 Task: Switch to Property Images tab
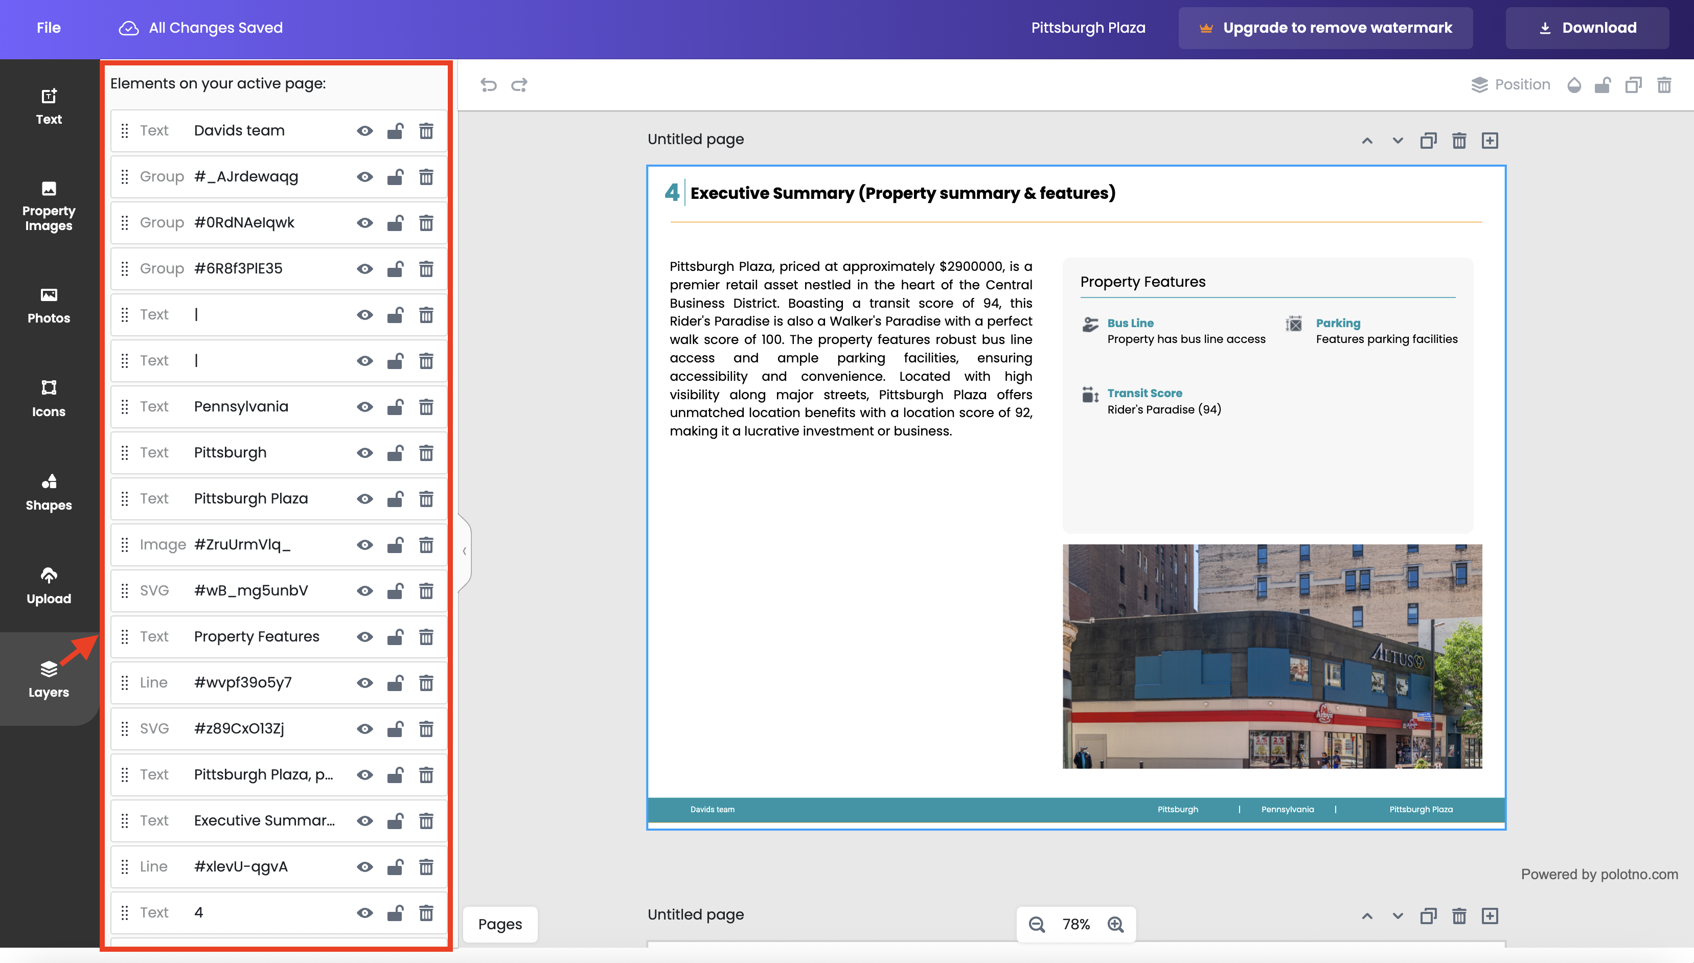pos(49,207)
